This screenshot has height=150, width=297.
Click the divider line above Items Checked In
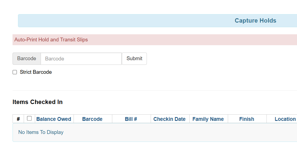[x=136, y=90]
